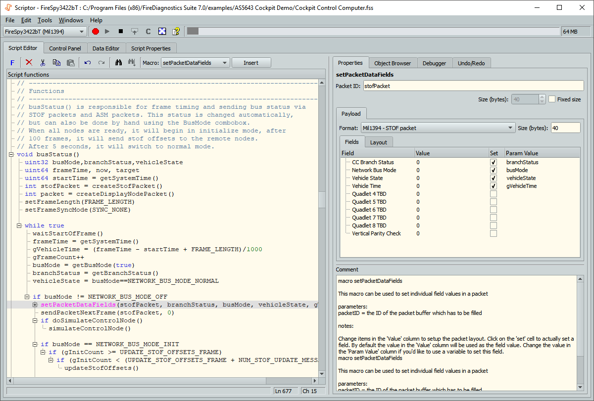Click the blue expand-arrows toolbar icon
The height and width of the screenshot is (401, 594).
(x=162, y=31)
